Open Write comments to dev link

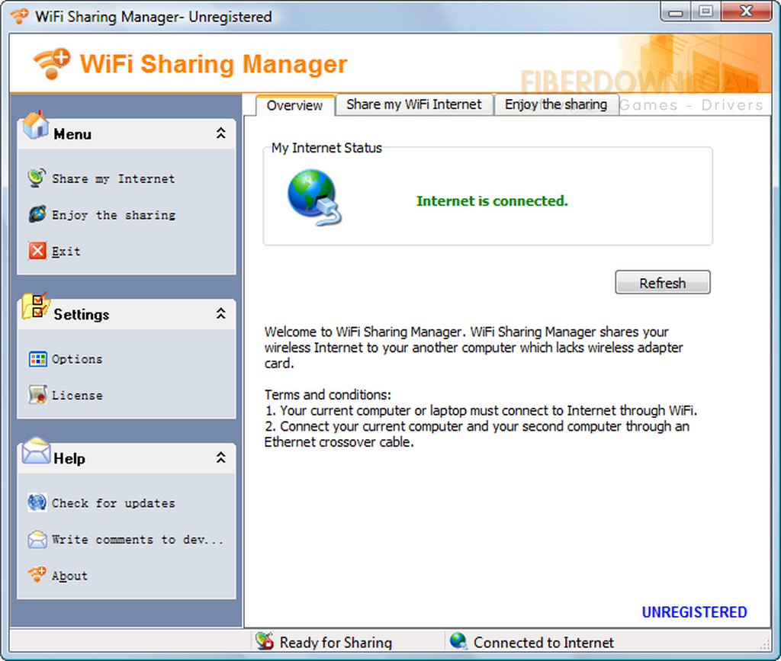pos(137,540)
